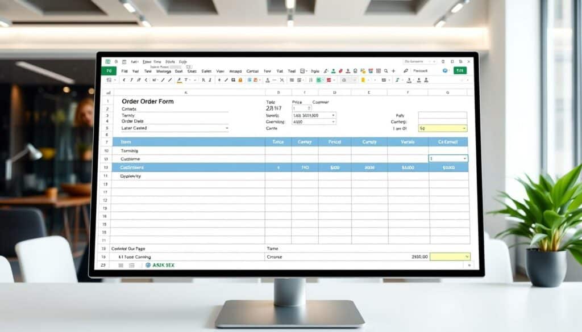This screenshot has width=582, height=332.
Task: Click the green file tab at left of menu
Action: (x=109, y=71)
